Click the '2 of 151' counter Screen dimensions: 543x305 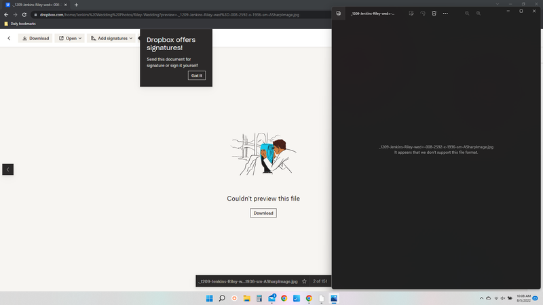(320, 281)
